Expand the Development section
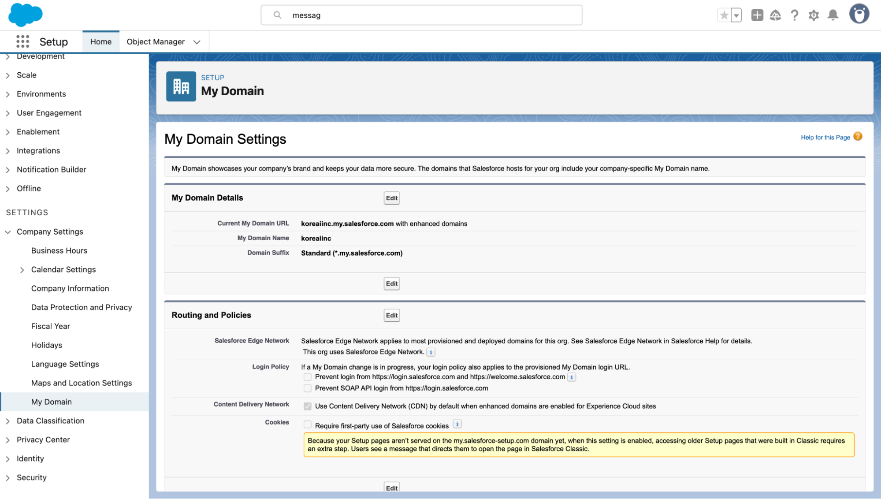The width and height of the screenshot is (881, 499). click(x=7, y=56)
